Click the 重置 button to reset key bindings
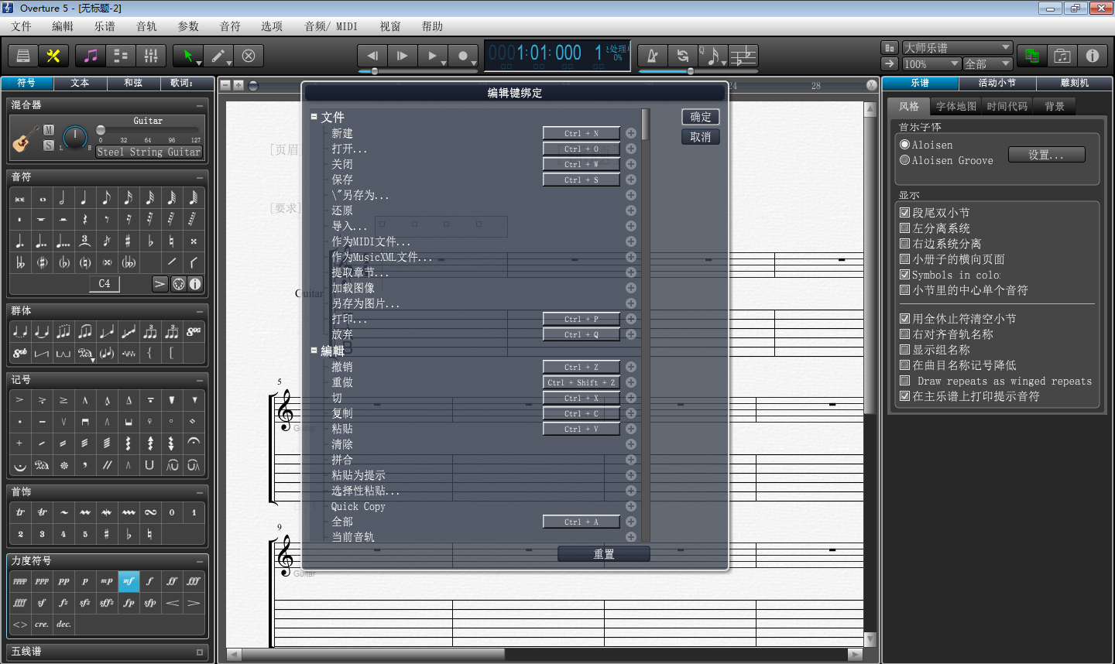Image resolution: width=1115 pixels, height=664 pixels. (x=603, y=553)
